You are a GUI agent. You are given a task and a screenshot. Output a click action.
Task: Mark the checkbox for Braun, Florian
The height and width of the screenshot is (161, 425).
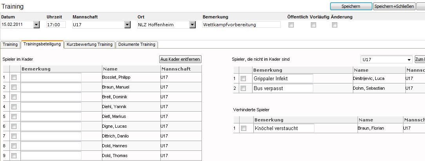244,128
